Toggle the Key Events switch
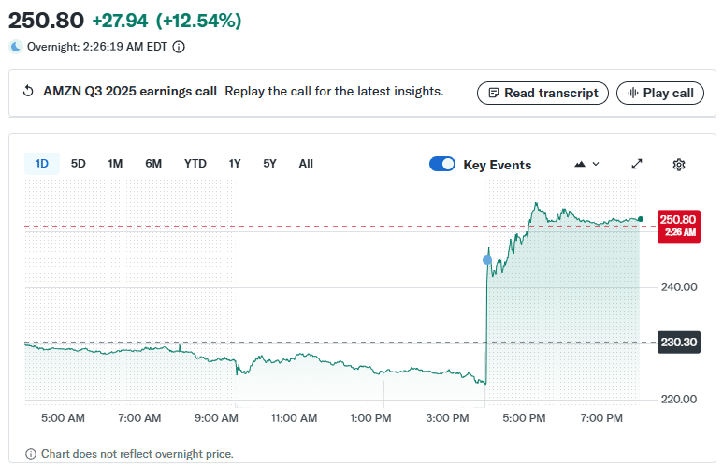723x467 pixels. (x=441, y=164)
